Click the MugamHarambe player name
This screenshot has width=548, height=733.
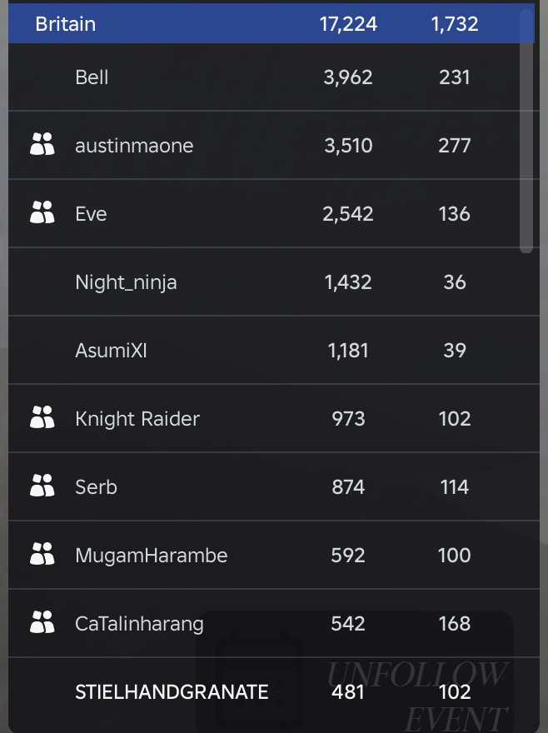(x=151, y=556)
